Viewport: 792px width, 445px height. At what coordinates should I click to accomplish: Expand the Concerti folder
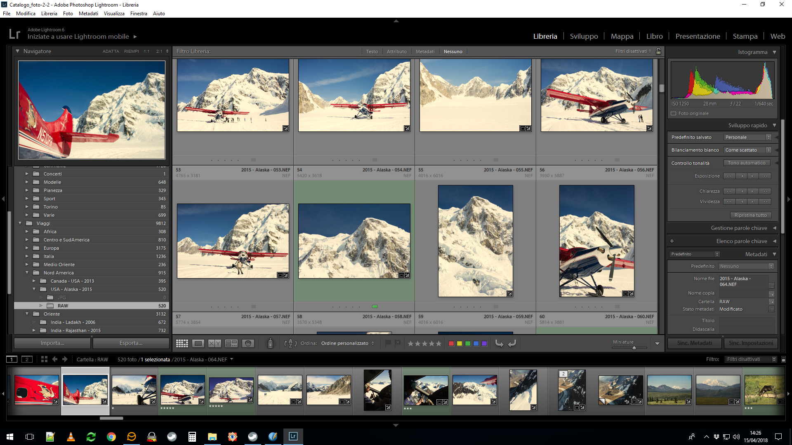(x=27, y=174)
